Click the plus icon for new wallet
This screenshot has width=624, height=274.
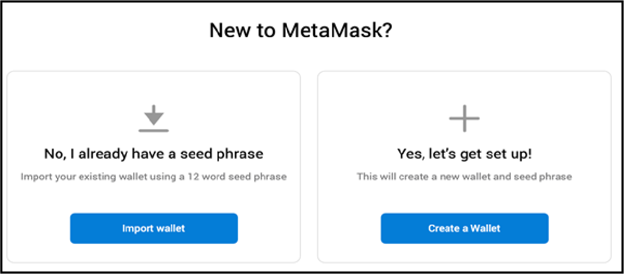pos(464,118)
